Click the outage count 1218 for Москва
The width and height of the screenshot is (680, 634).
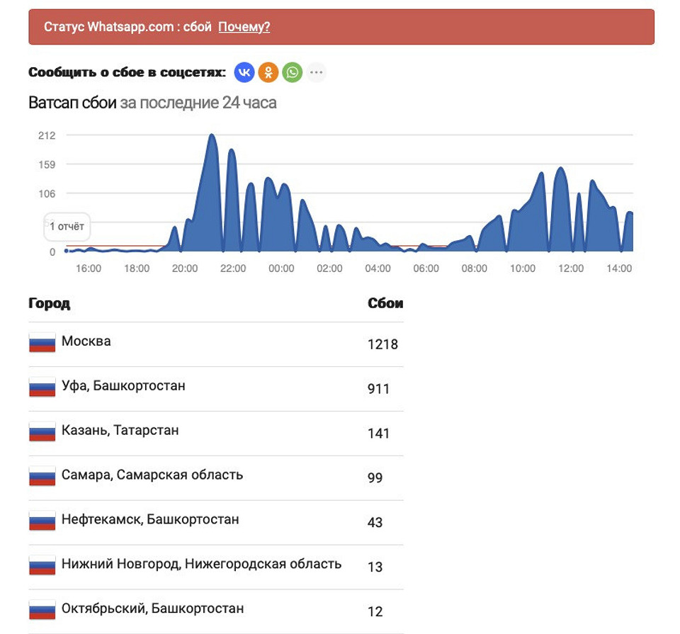click(x=383, y=345)
